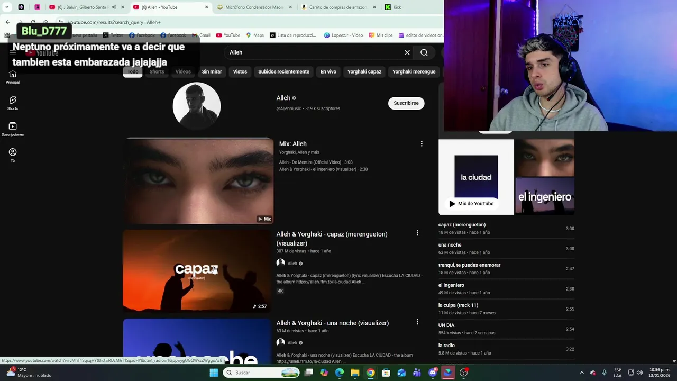Viewport: 677px width, 381px height.
Task: Open Microsoft Edge from the taskbar
Action: (x=340, y=373)
